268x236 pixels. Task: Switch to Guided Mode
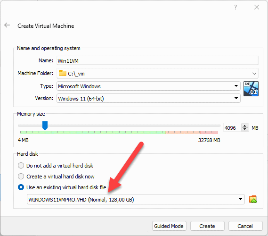click(x=169, y=226)
